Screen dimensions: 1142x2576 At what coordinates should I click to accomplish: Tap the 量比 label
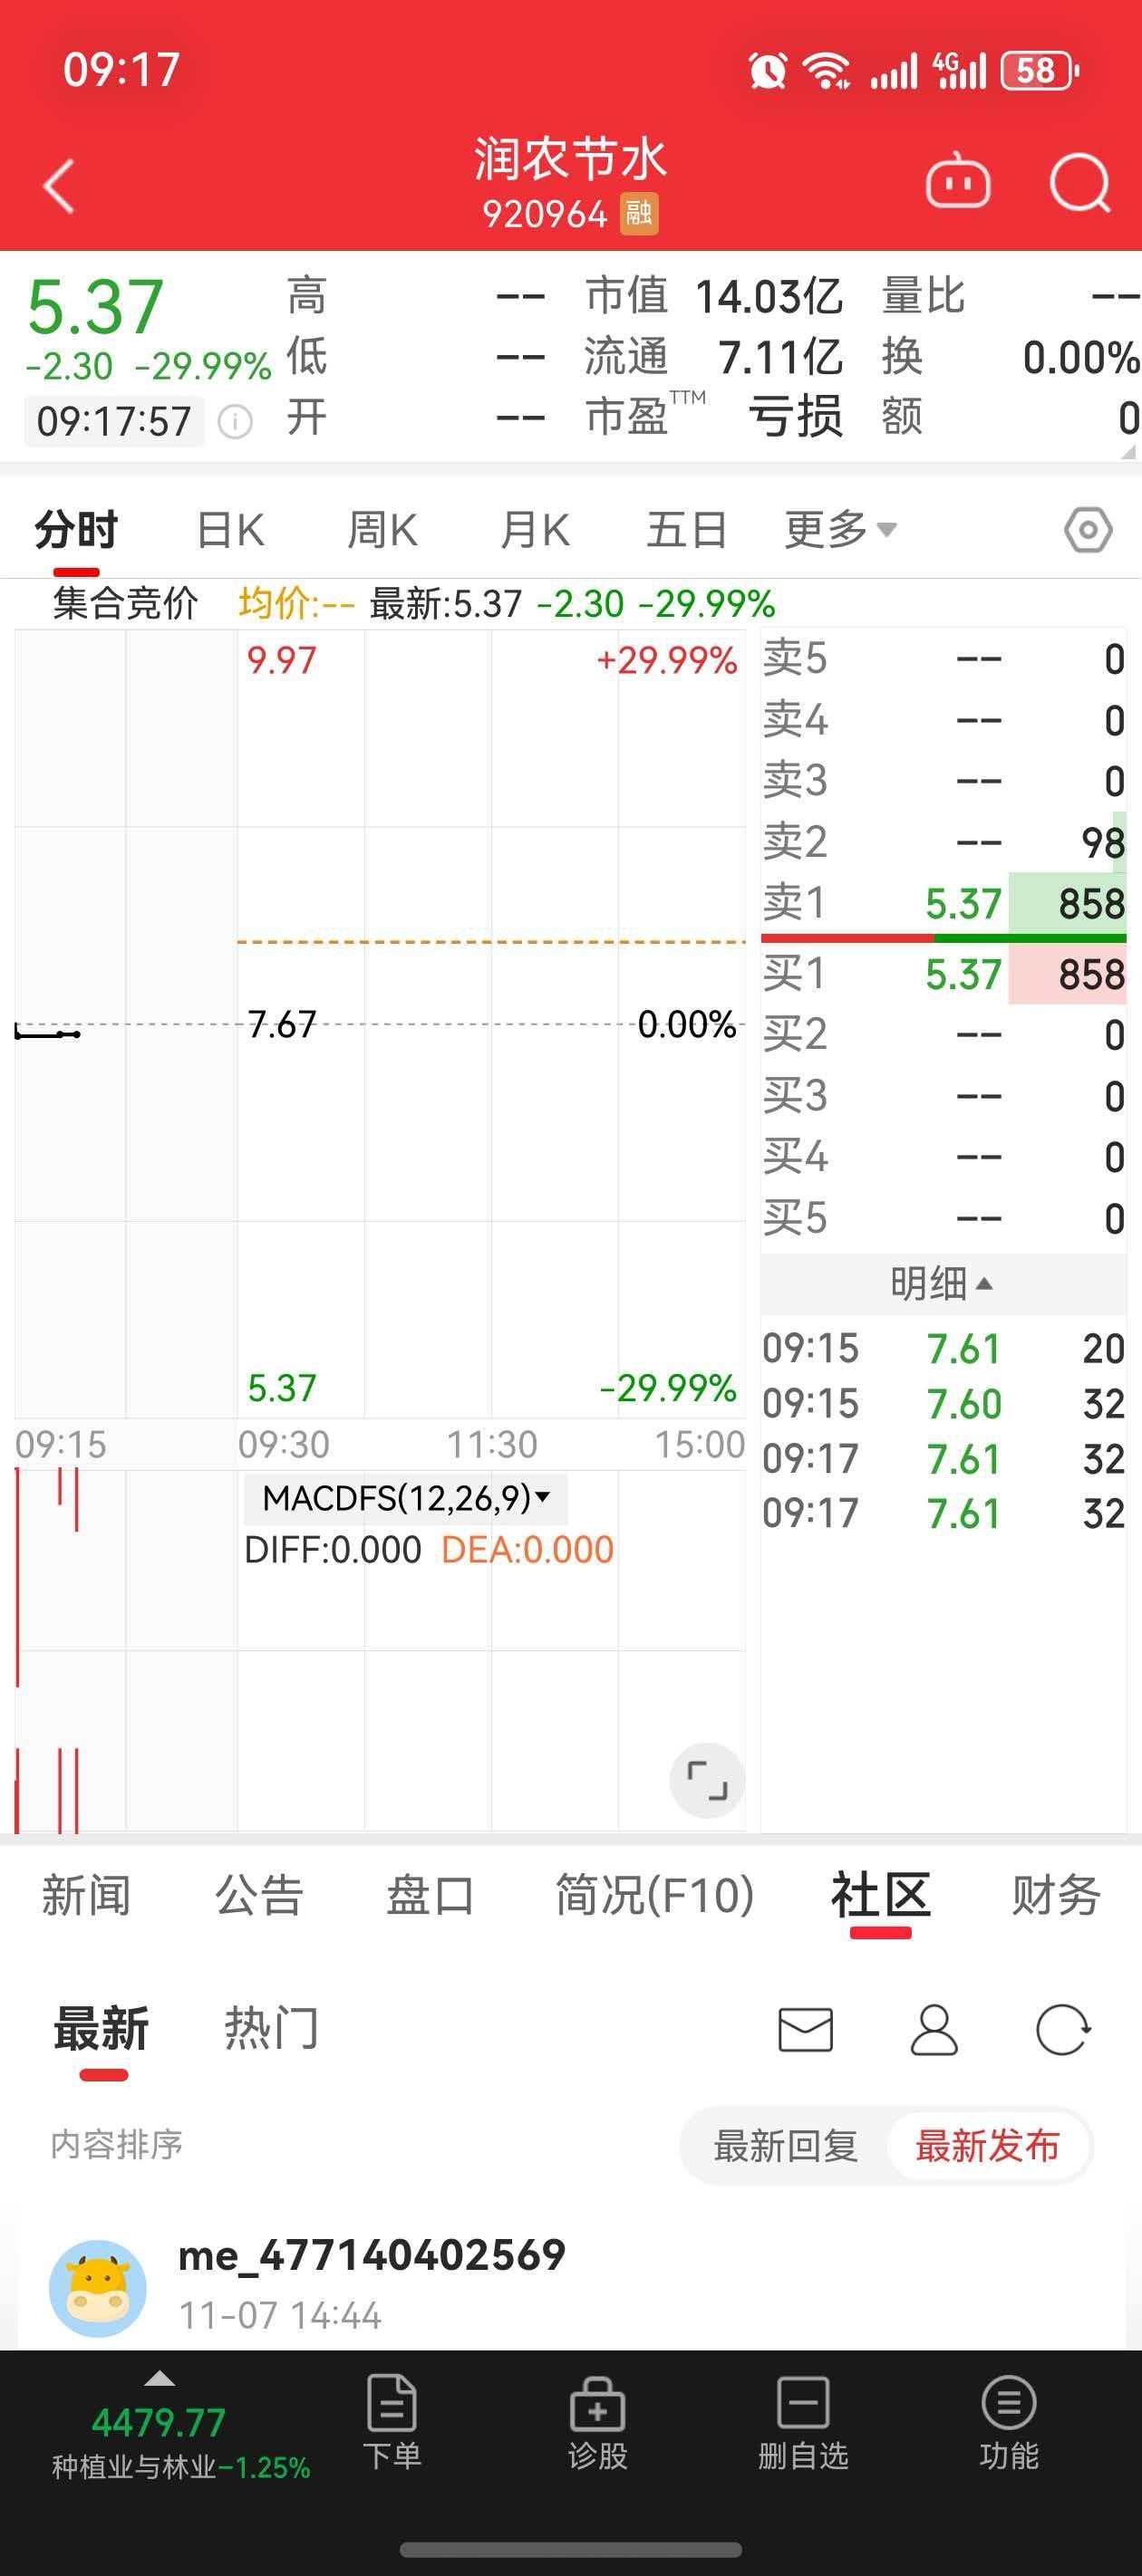tap(923, 297)
